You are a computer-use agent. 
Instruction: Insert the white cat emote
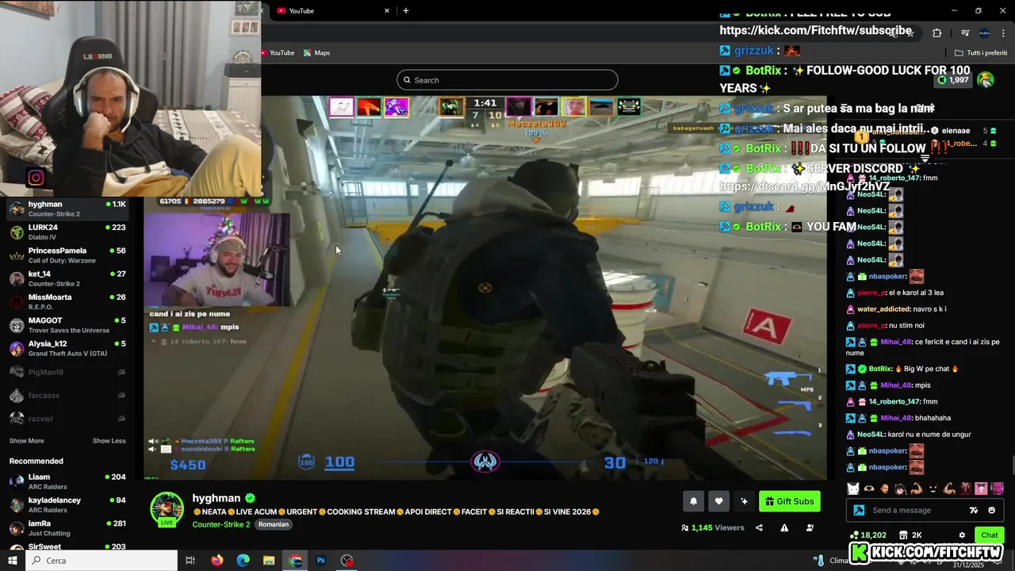[x=853, y=489]
